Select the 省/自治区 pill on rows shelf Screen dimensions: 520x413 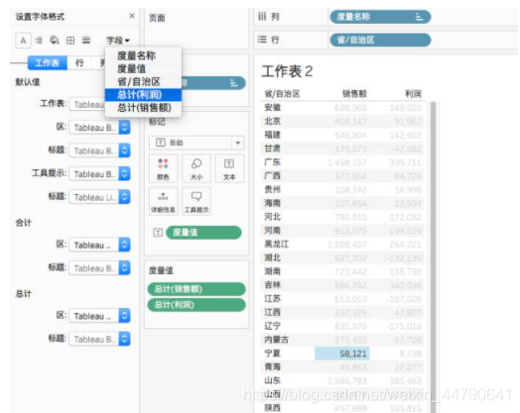point(380,40)
